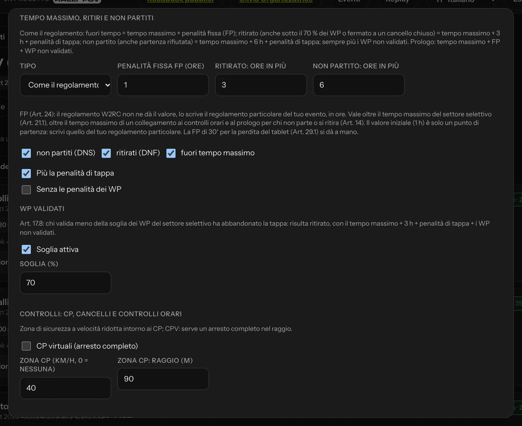Image resolution: width=522 pixels, height=426 pixels.
Task: Edit the Zona CP km/h field
Action: 65,388
